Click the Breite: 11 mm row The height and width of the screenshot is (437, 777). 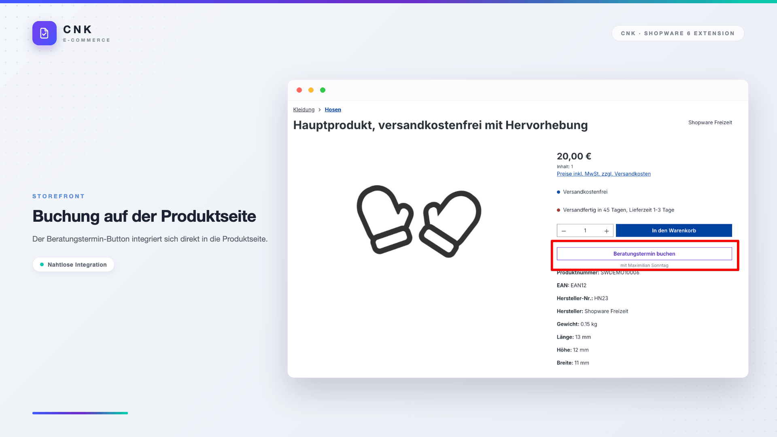pos(573,363)
